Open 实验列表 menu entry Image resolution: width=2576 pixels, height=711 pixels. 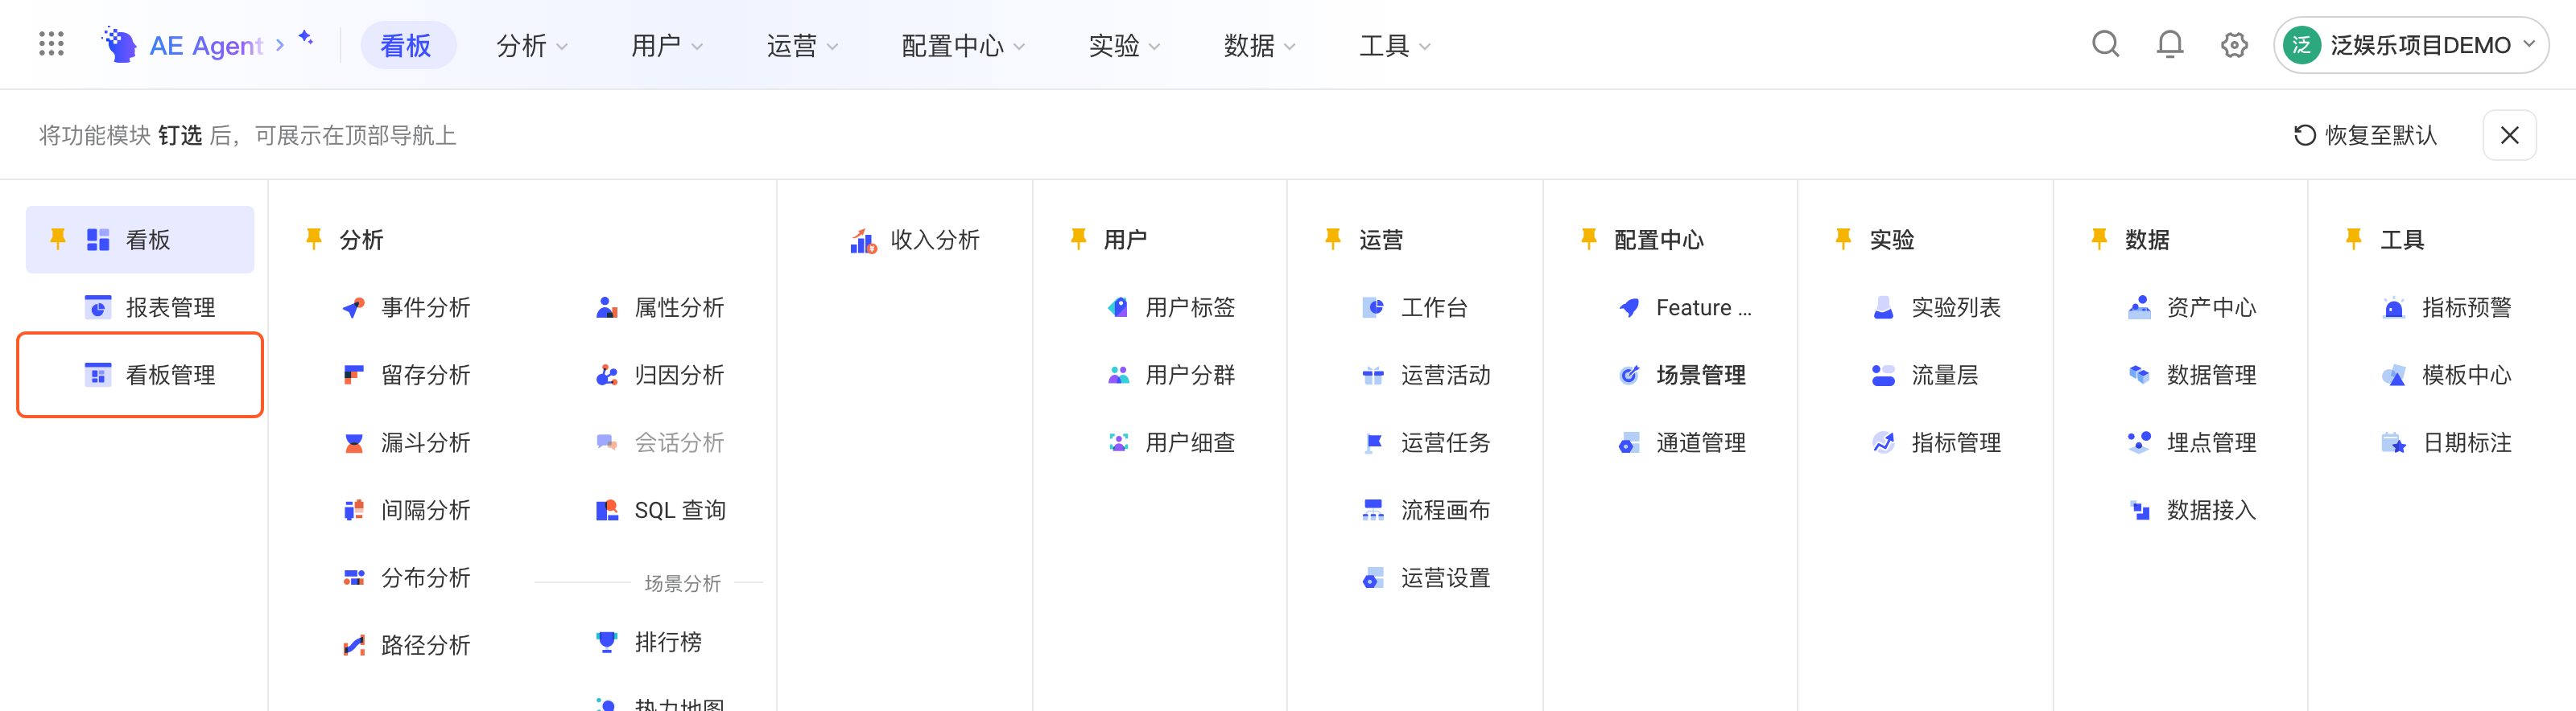pos(1955,307)
